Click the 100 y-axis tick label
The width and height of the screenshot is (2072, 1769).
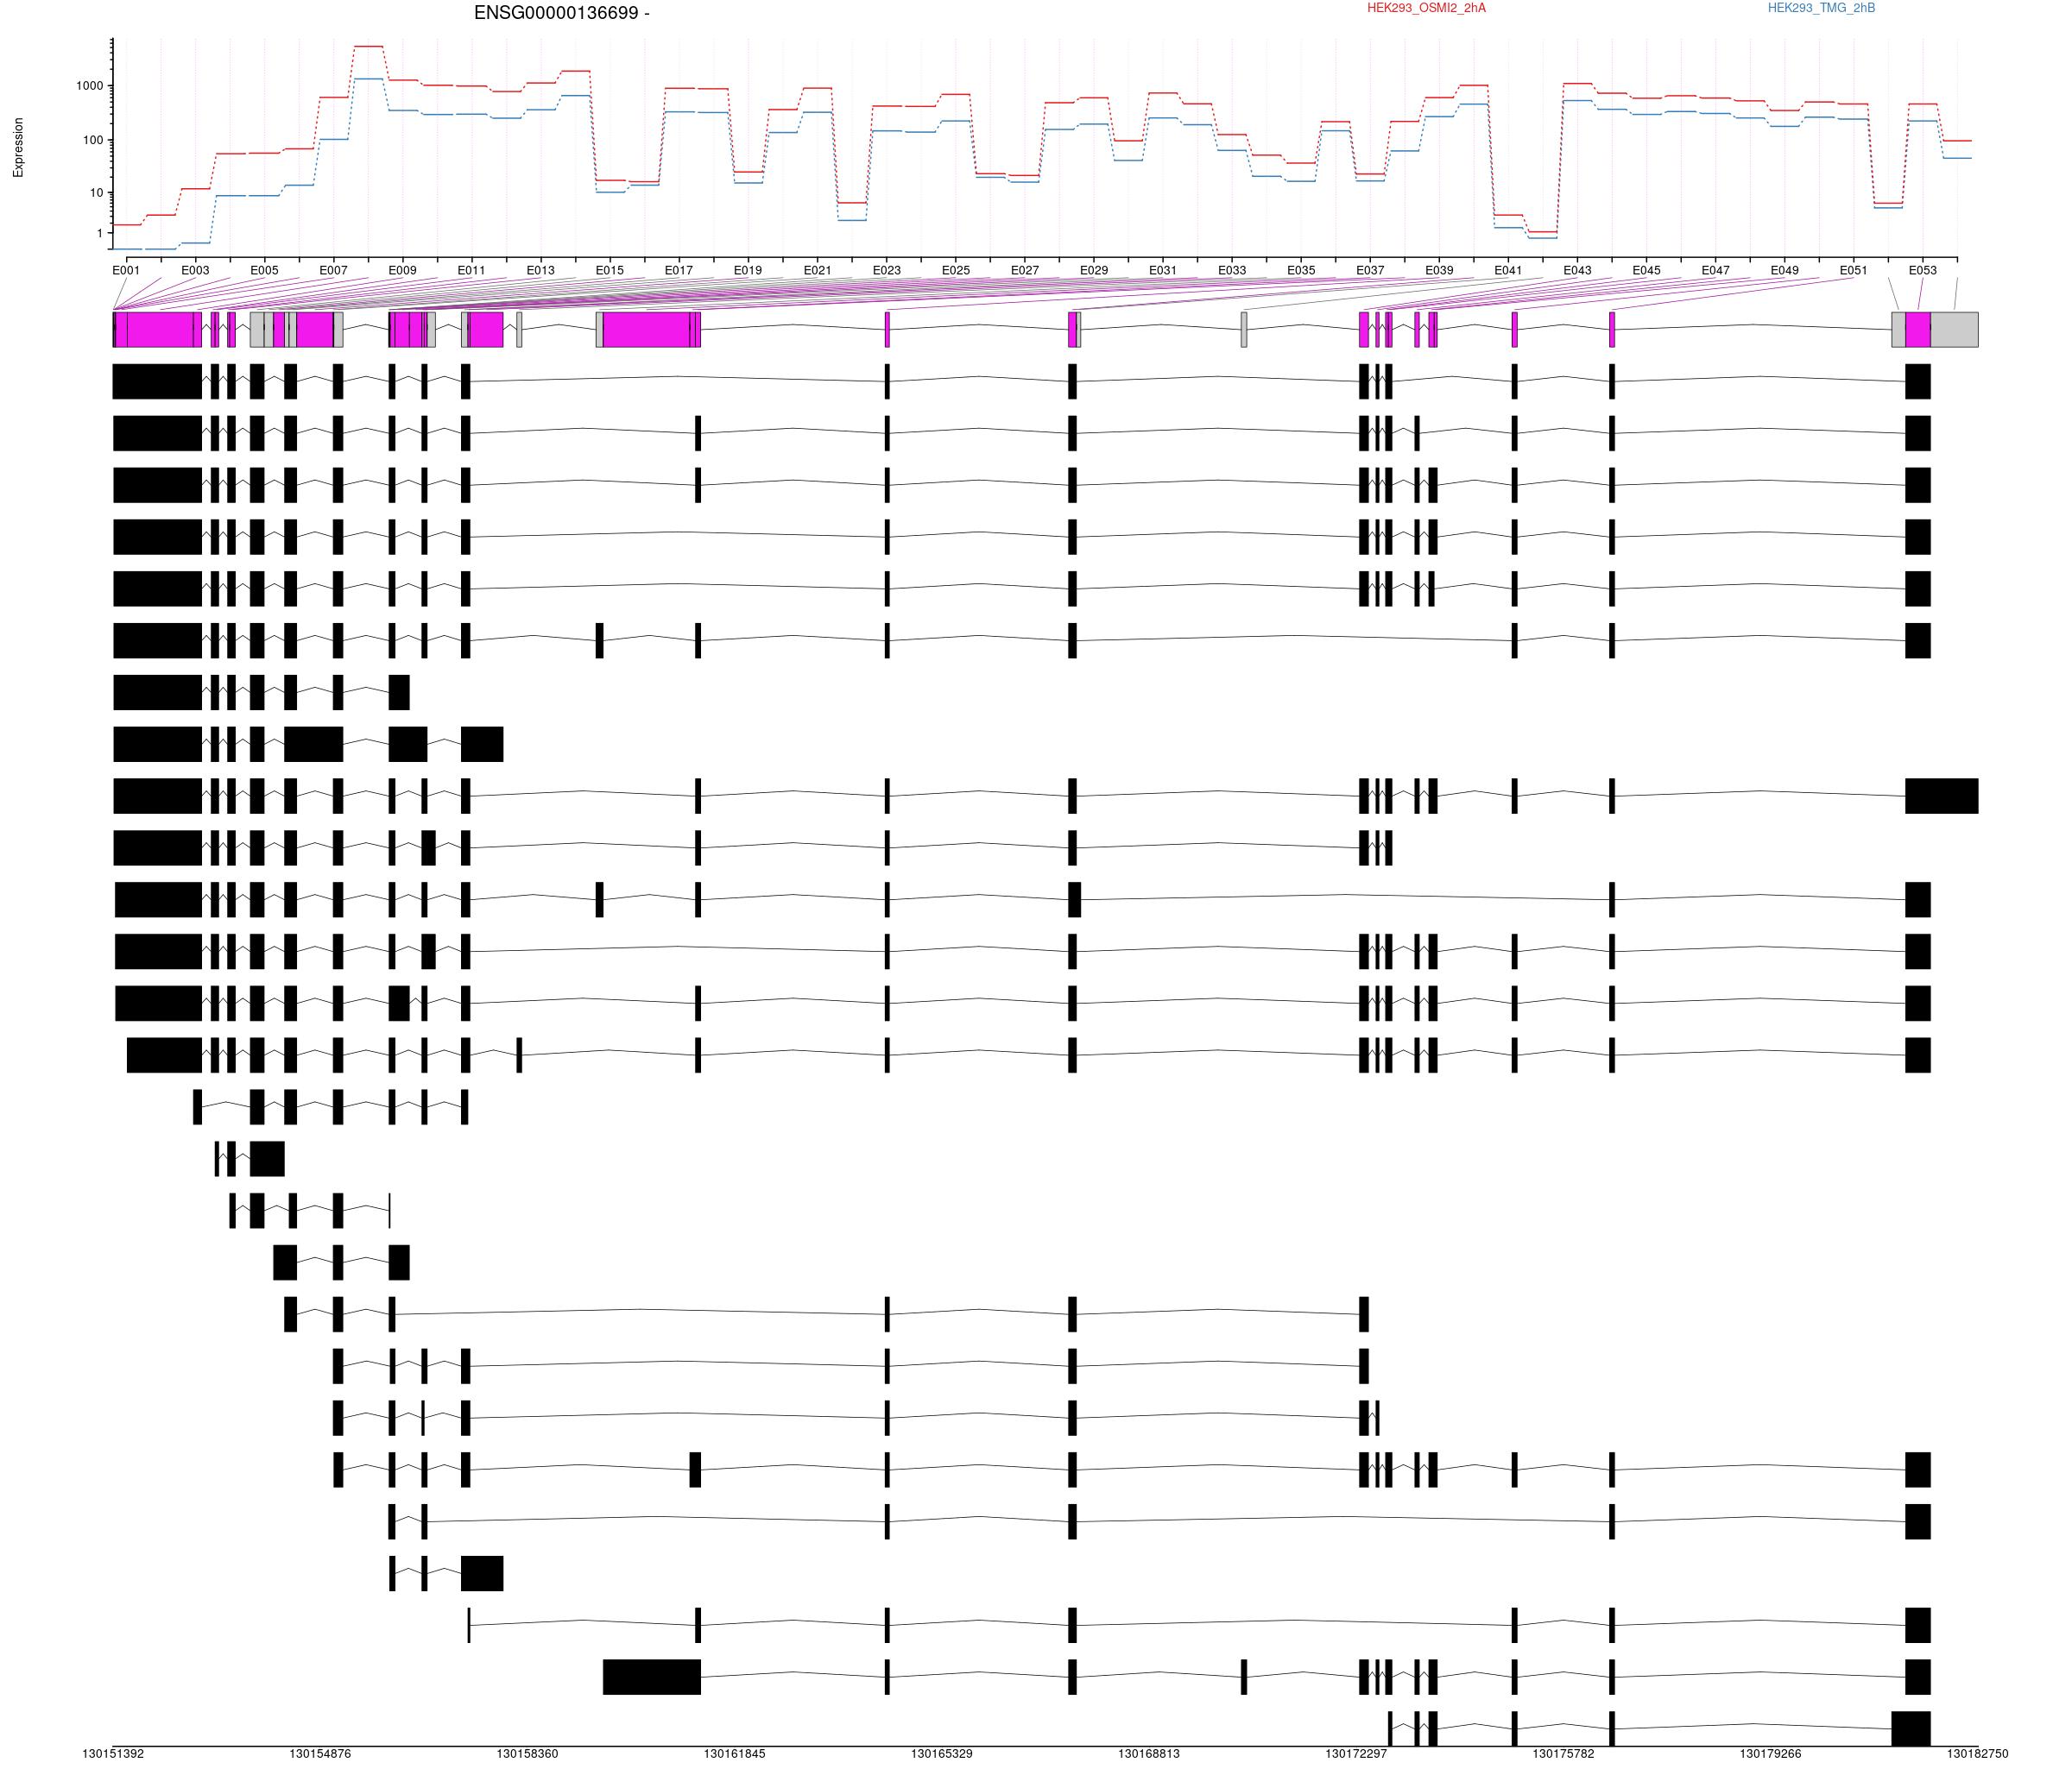coord(93,140)
